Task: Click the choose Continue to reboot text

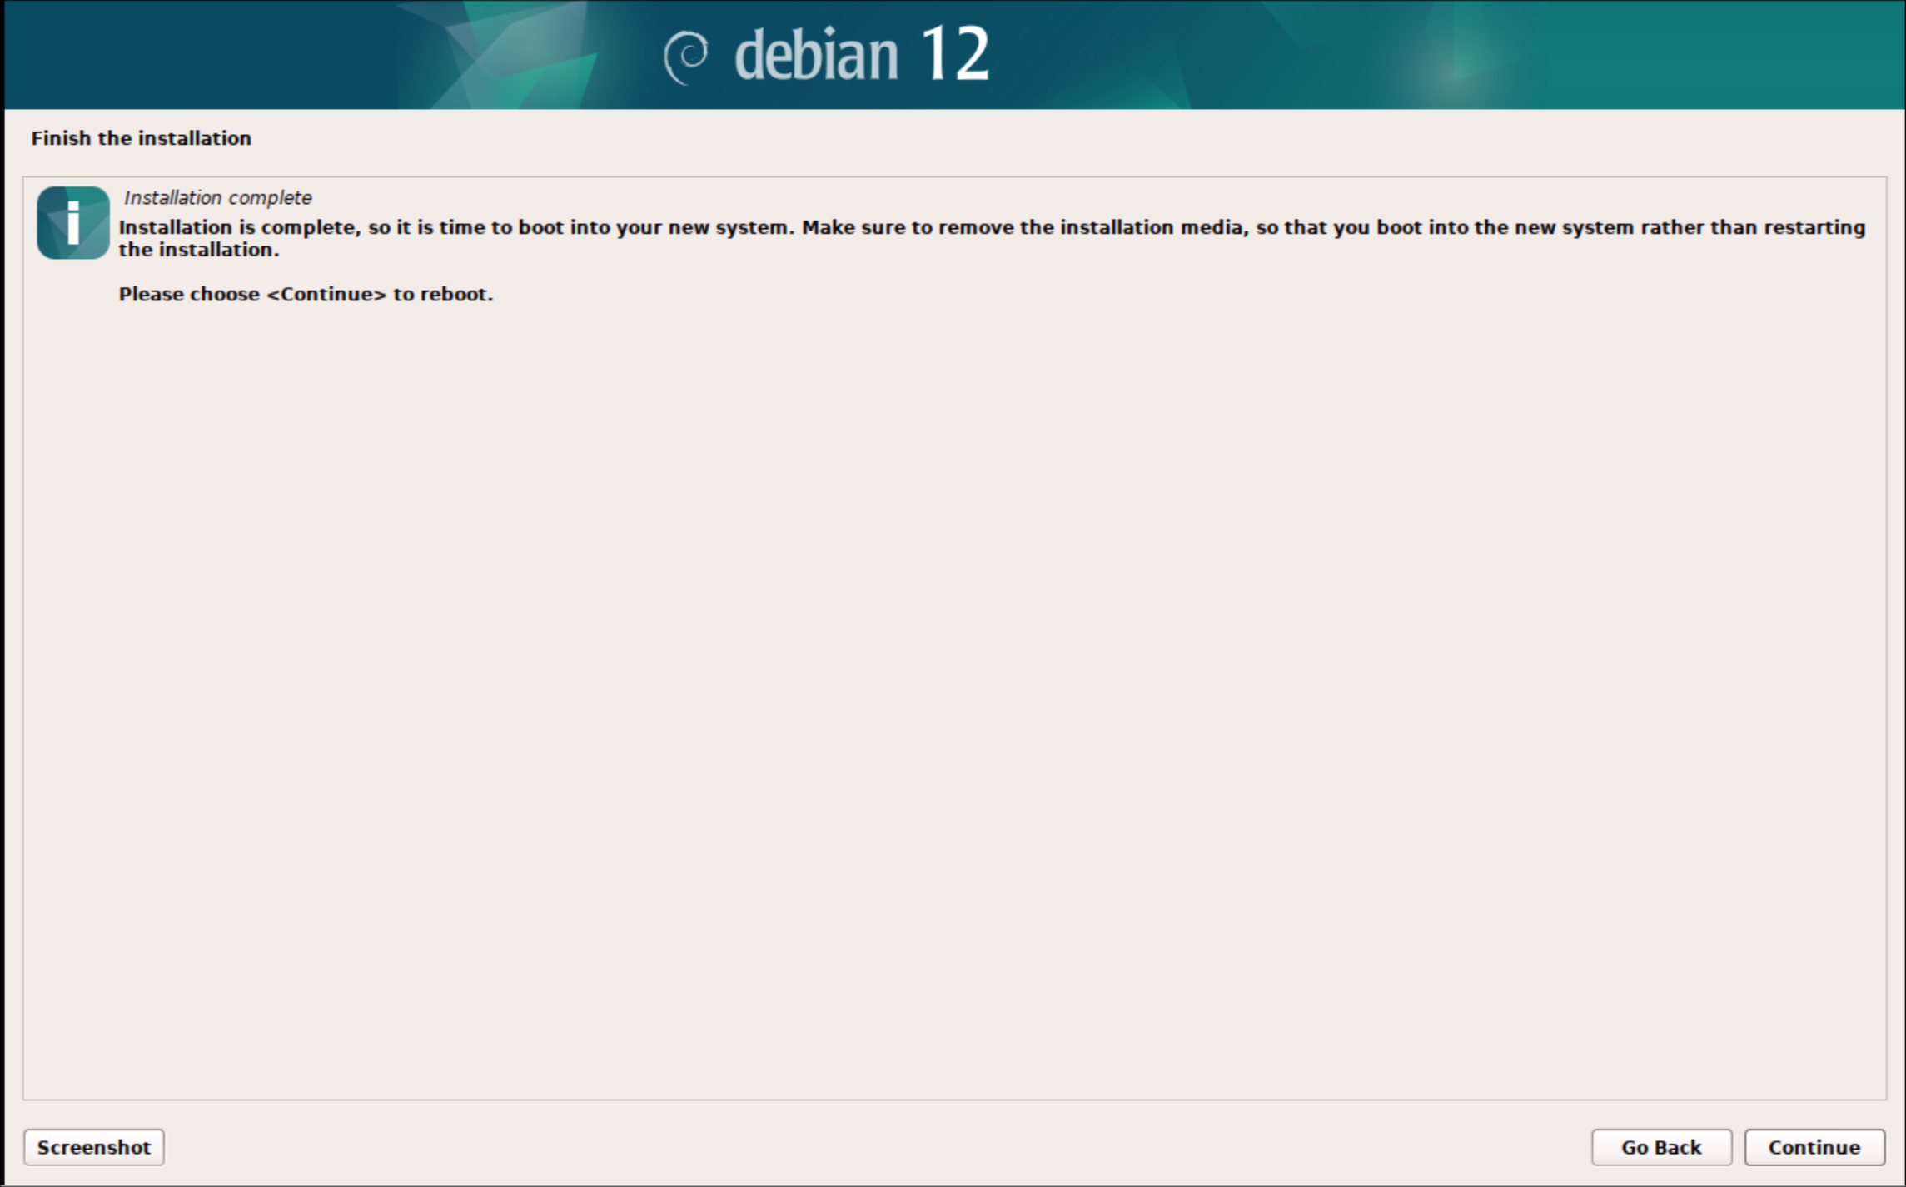Action: 306,294
